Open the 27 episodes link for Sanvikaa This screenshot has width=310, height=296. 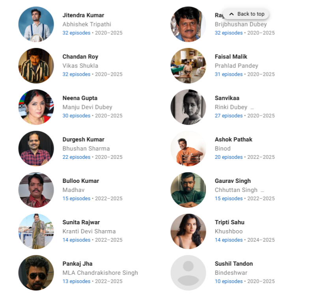(x=228, y=115)
